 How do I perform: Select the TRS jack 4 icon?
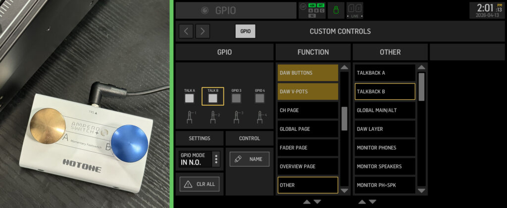click(260, 117)
